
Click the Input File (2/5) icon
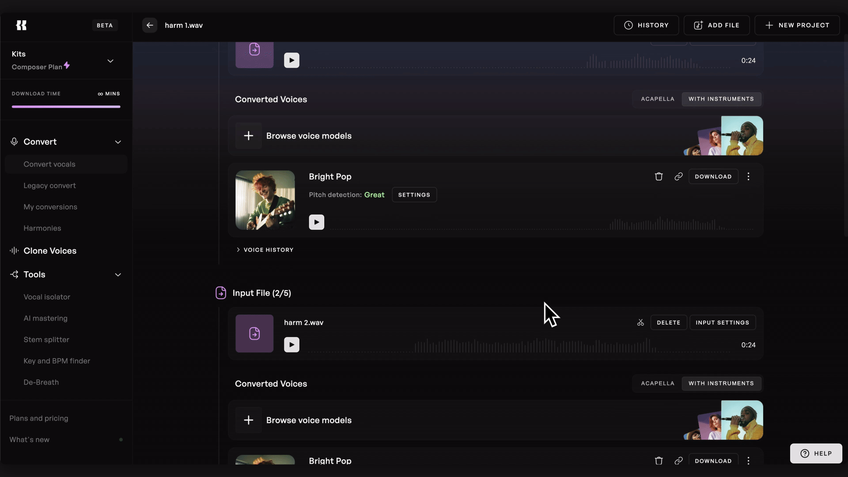221,293
